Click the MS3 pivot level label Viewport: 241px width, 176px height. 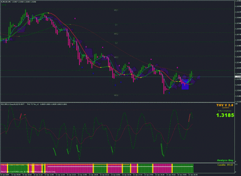[x=116, y=57]
